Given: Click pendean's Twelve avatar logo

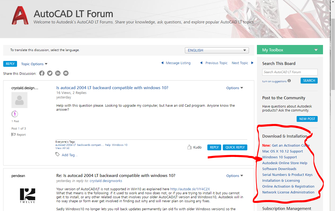Looking at the screenshot, I should tap(27, 196).
